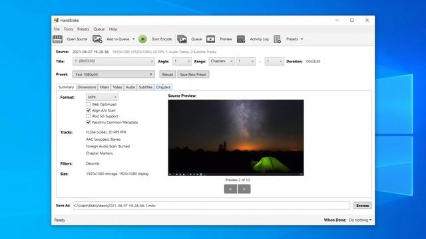The image size is (426, 239).
Task: Open the MP4 Format dropdown
Action: click(102, 97)
